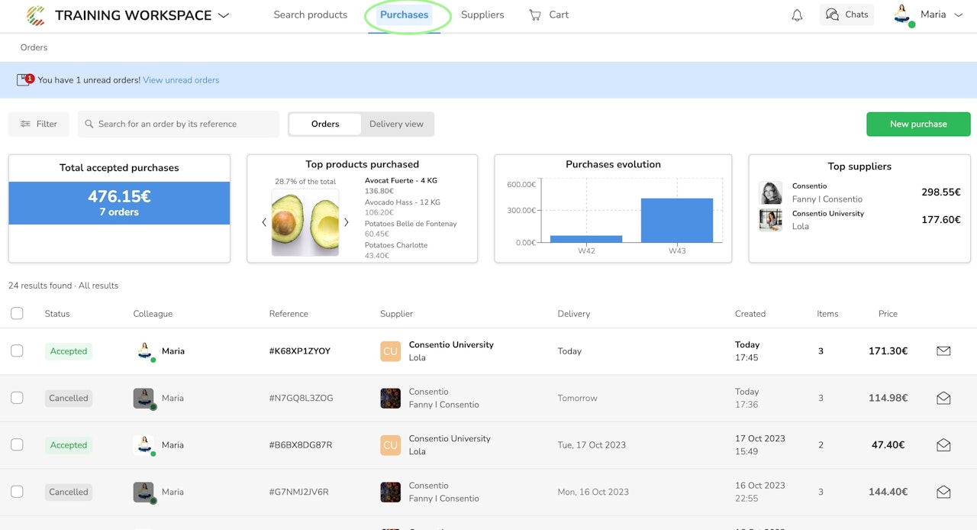Switch to Delivery view tab
The image size is (977, 530).
point(396,124)
